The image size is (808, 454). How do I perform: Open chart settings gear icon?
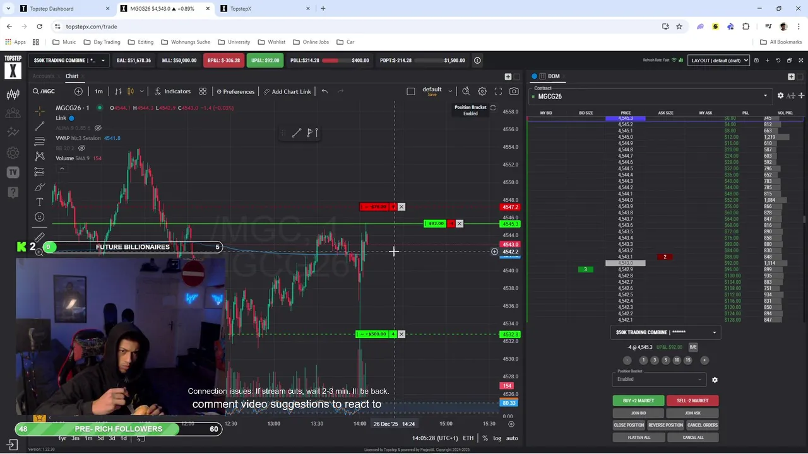(482, 91)
